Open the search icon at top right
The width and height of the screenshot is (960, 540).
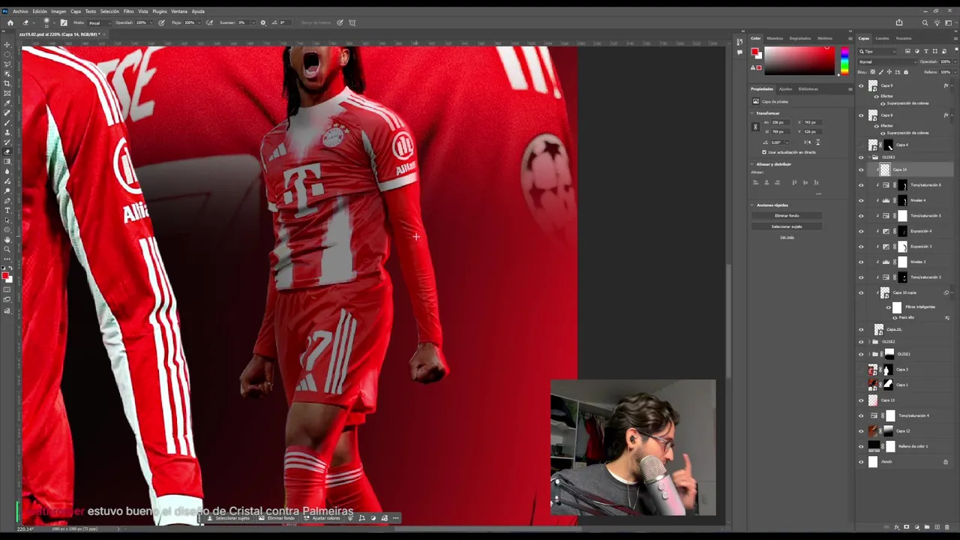click(925, 22)
